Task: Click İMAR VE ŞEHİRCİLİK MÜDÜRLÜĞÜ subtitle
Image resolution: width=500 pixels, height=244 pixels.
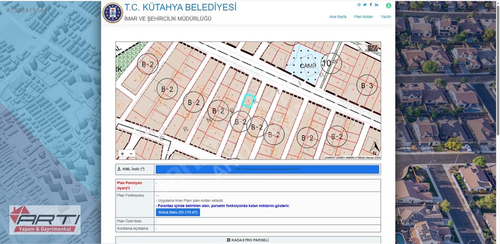Action: tap(167, 19)
